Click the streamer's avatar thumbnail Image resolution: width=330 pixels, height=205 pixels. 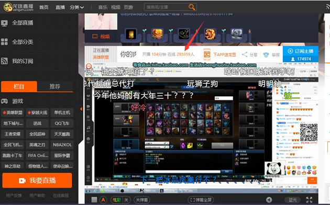coord(101,21)
